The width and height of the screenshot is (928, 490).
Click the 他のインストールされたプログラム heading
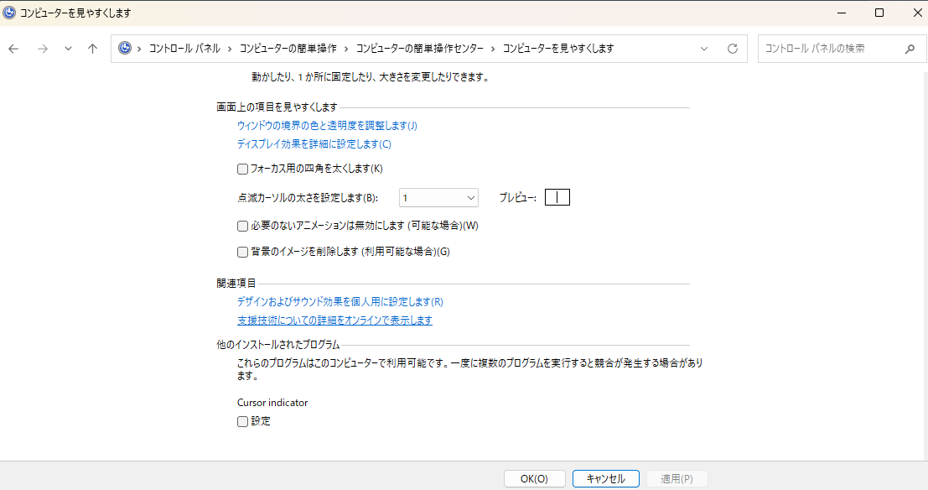tap(277, 344)
